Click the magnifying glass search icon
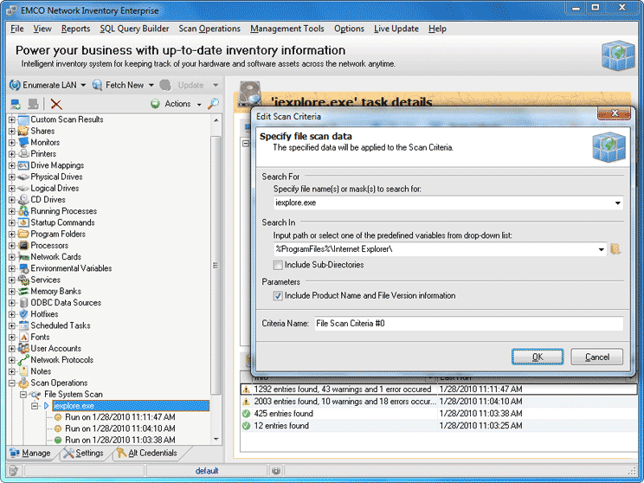This screenshot has width=644, height=483. pos(213,104)
